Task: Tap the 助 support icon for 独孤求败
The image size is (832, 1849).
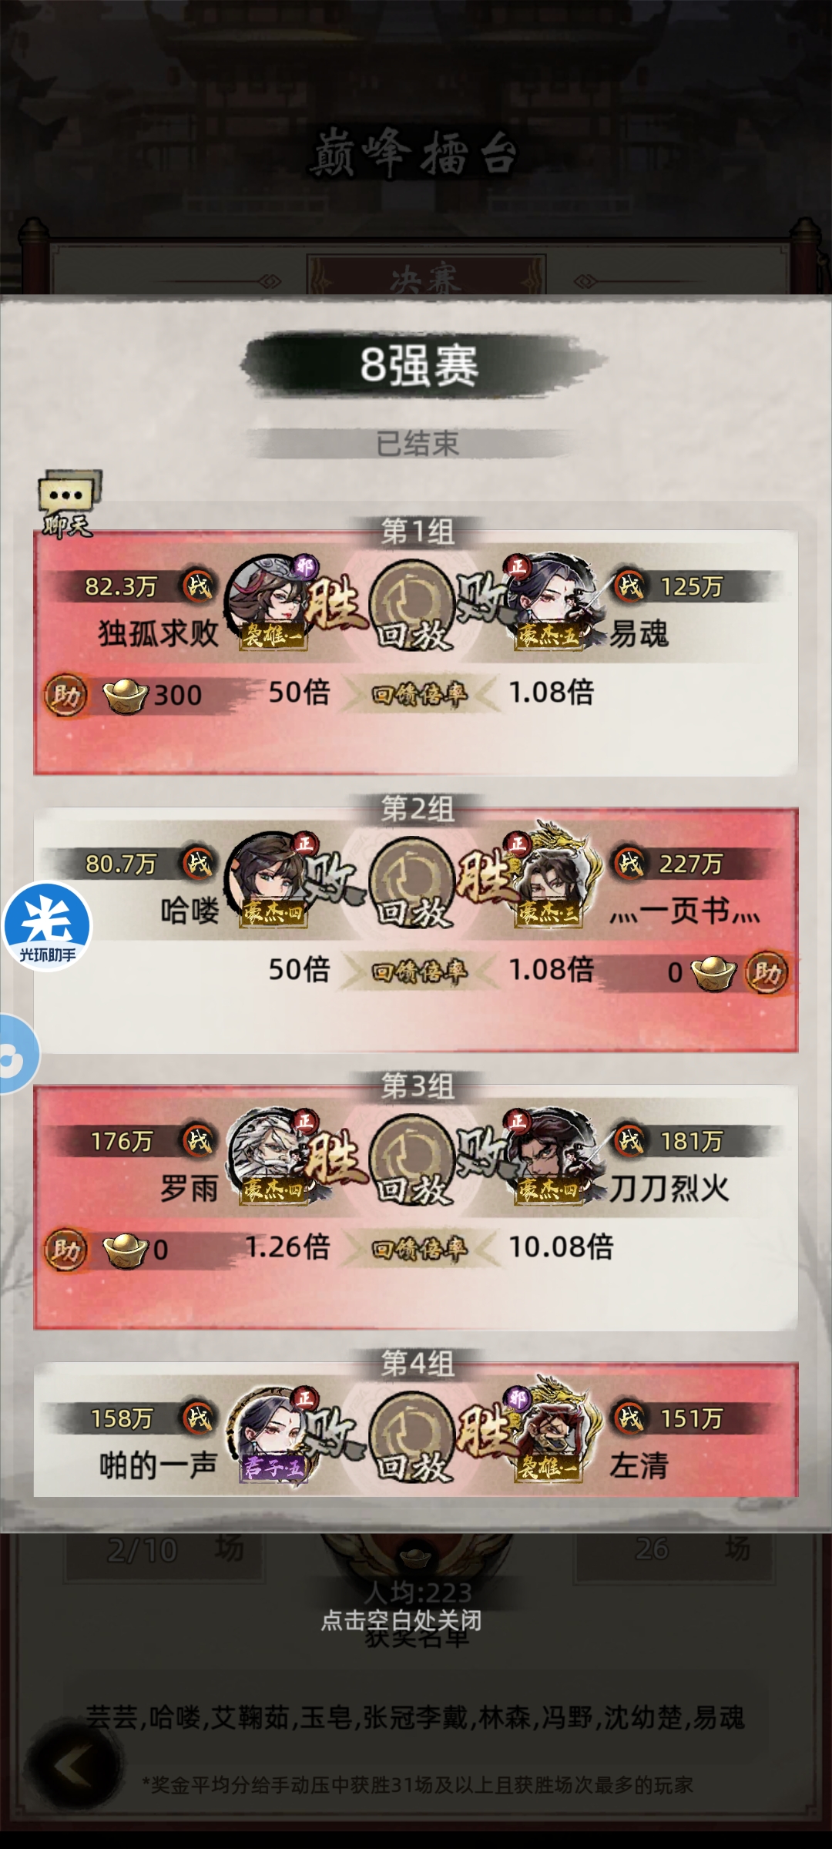Action: pos(65,696)
